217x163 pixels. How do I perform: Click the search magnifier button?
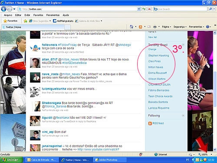210,9
